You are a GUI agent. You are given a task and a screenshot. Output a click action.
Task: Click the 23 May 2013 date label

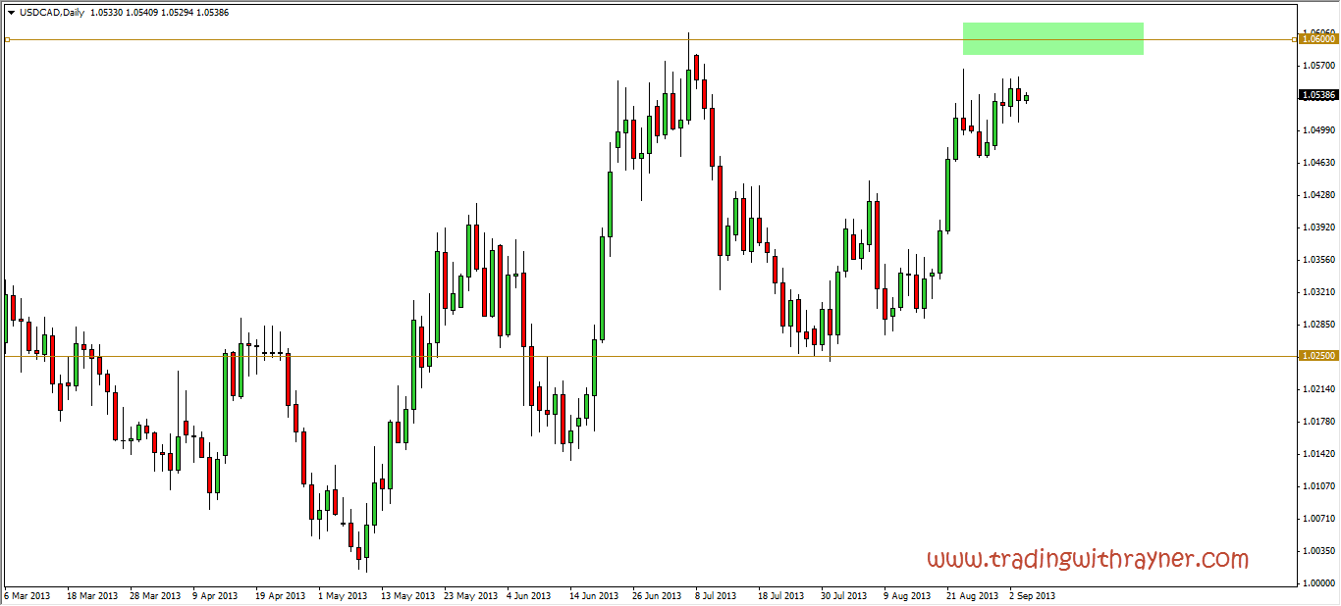click(470, 595)
